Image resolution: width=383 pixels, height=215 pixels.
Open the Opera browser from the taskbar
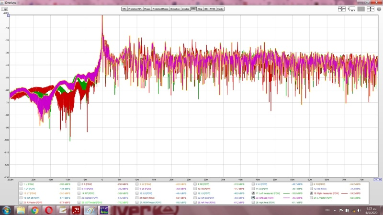point(48,210)
